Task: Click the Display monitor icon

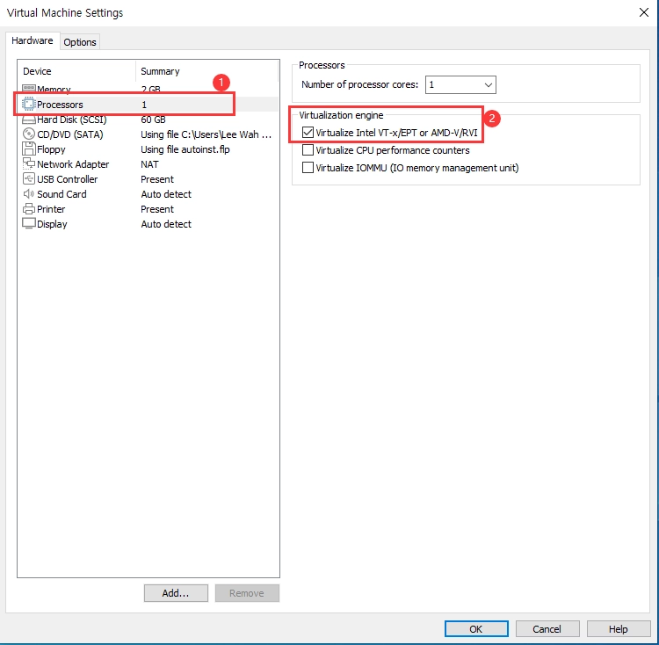Action: [x=29, y=223]
